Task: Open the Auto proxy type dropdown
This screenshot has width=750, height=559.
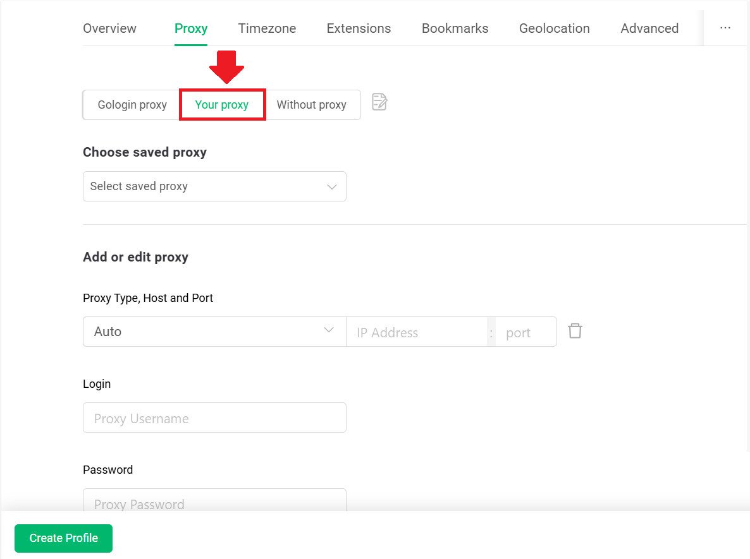Action: pos(214,332)
